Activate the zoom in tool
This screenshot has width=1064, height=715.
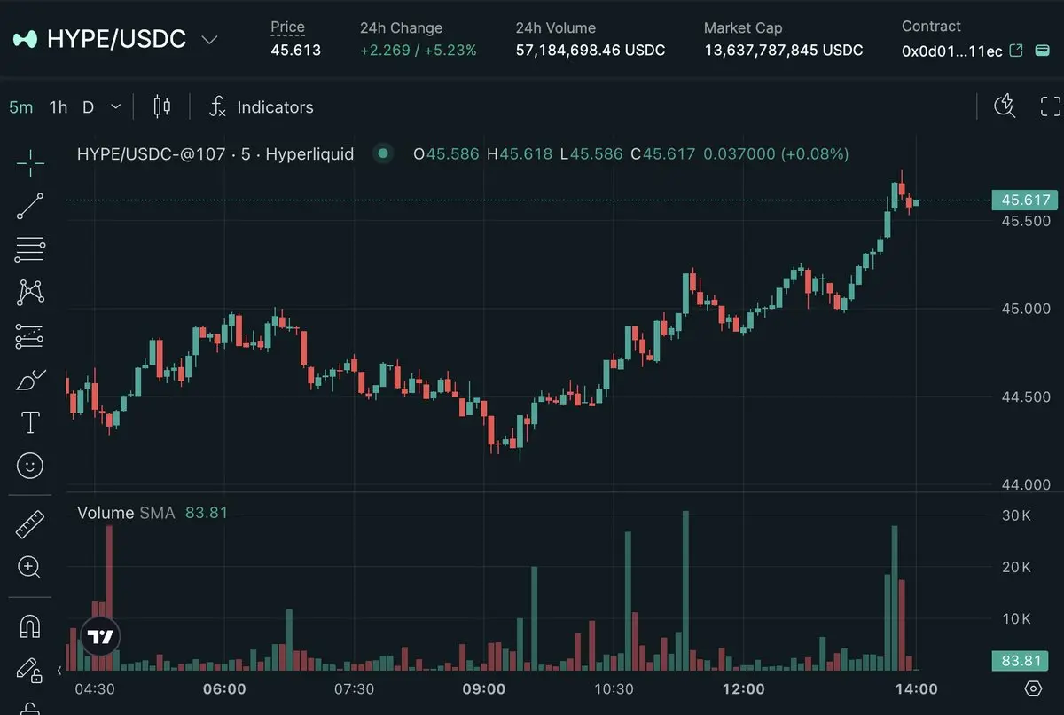(29, 567)
